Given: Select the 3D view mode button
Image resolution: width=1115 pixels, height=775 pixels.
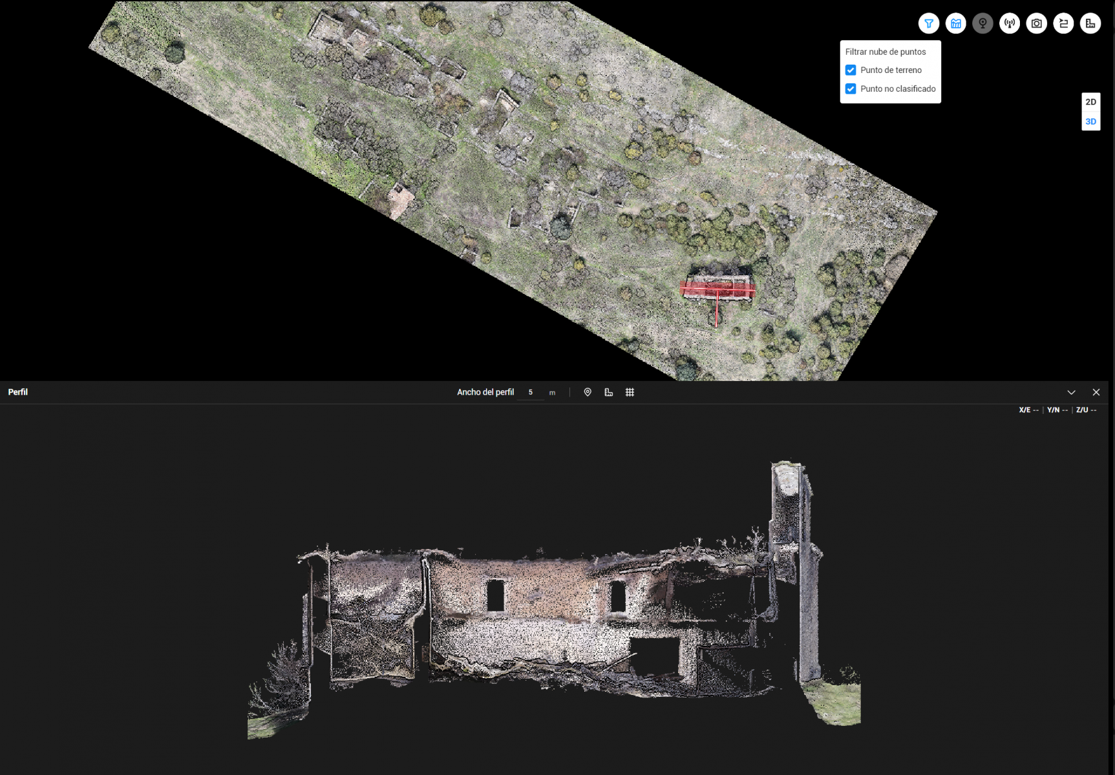Looking at the screenshot, I should (1090, 121).
